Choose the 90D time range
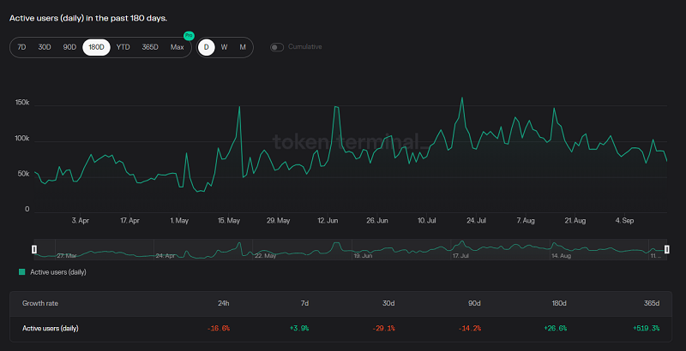686x351 pixels. point(69,47)
